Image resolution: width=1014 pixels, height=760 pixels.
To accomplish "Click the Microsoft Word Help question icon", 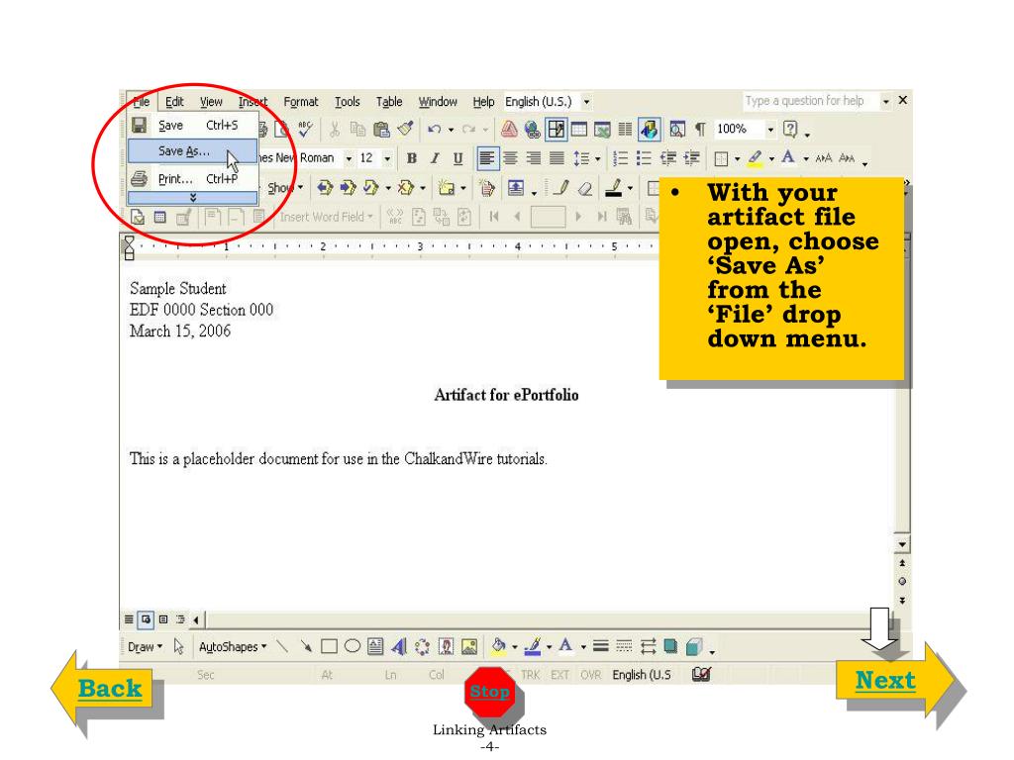I will pos(790,129).
